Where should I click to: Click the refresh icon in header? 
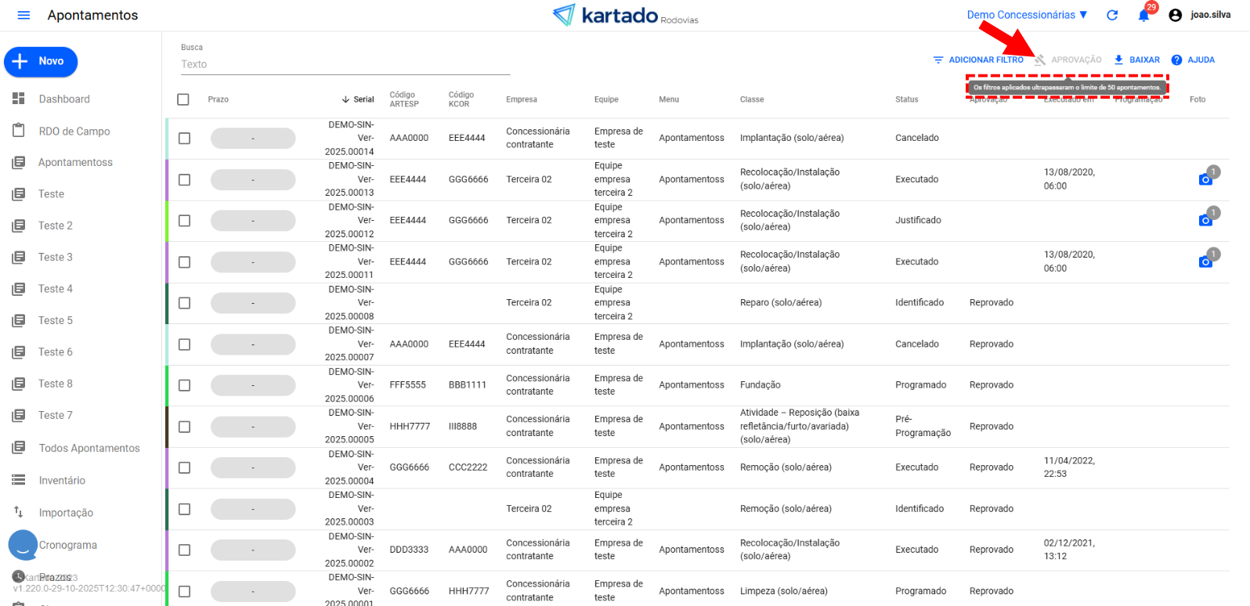(1112, 15)
